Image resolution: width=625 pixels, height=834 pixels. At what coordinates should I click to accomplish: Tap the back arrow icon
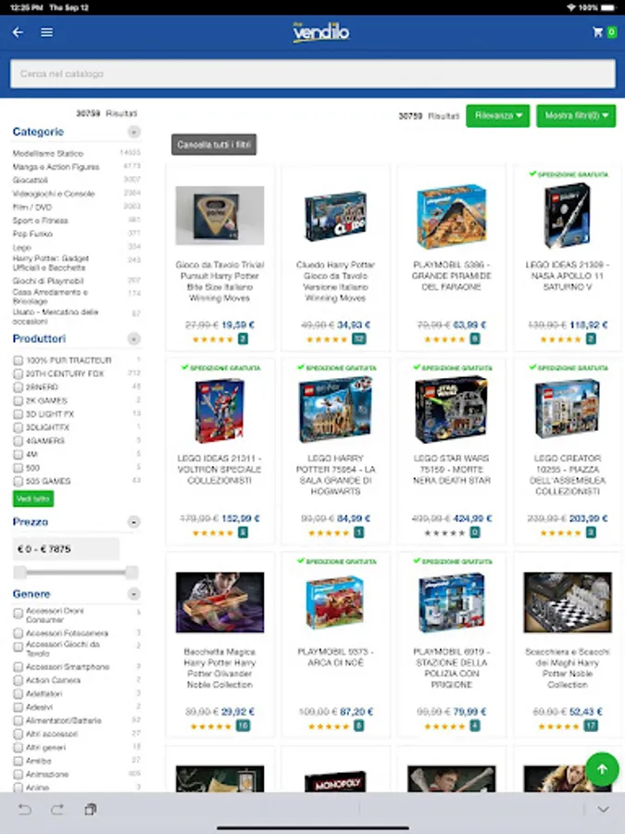(18, 32)
